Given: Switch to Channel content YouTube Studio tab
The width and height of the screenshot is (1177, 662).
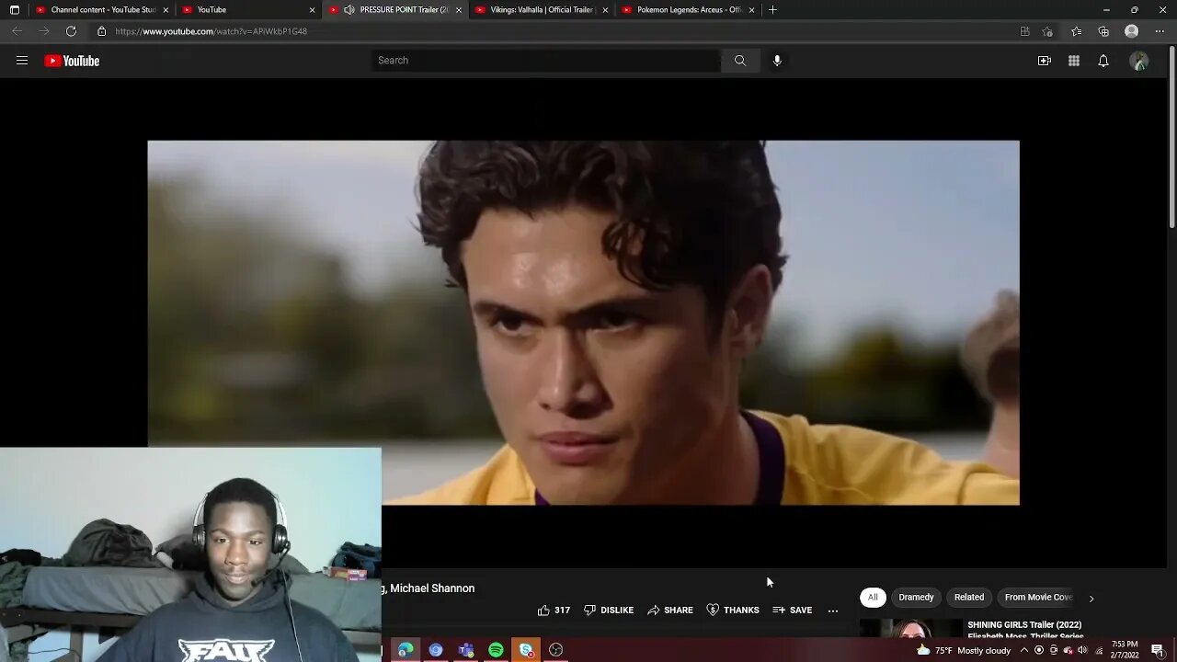Looking at the screenshot, I should (x=102, y=10).
